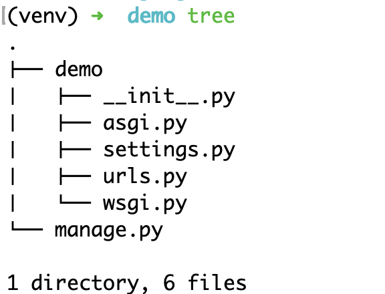Click the root dot of tree output

pos(13,47)
